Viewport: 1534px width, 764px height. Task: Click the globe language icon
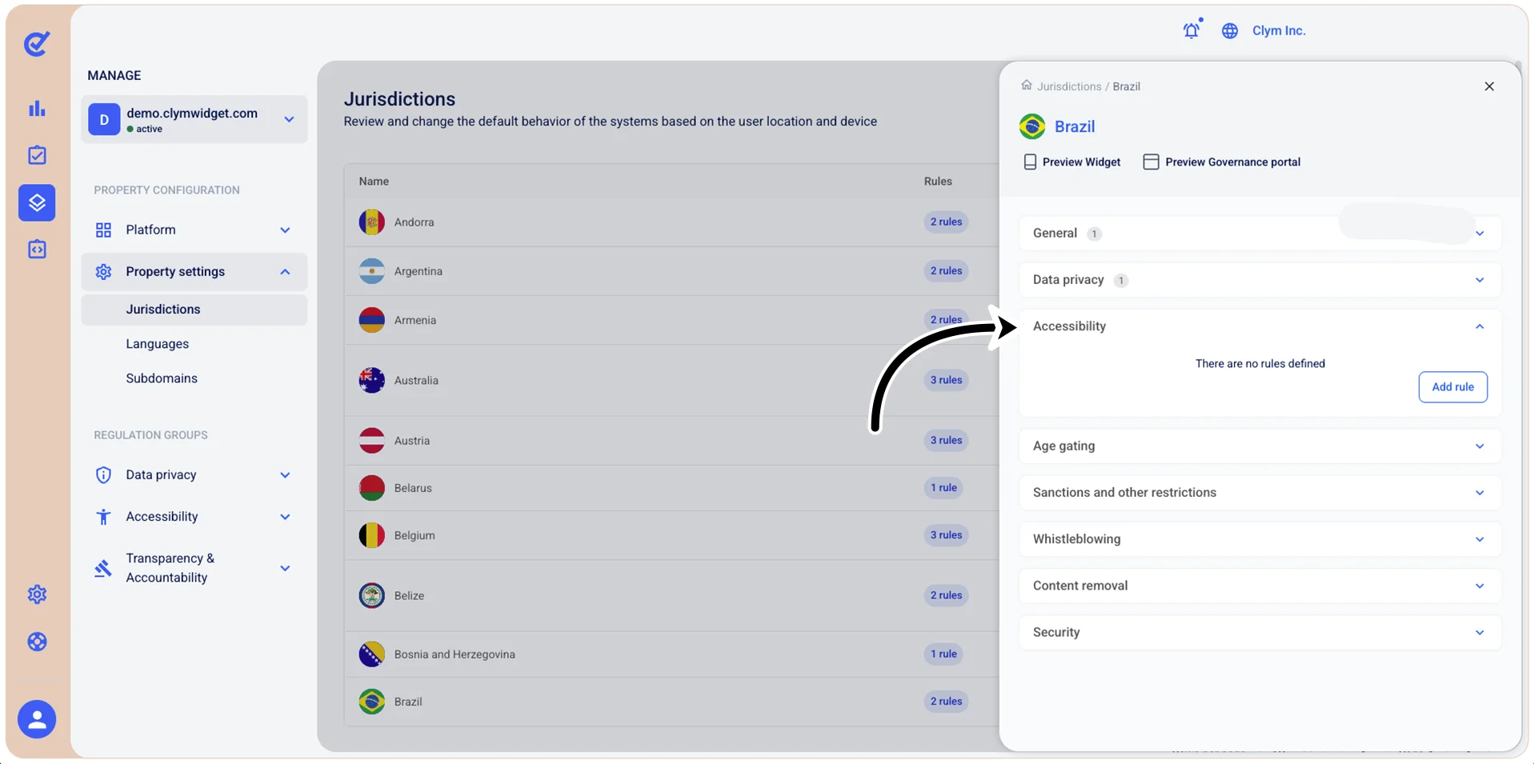1230,30
